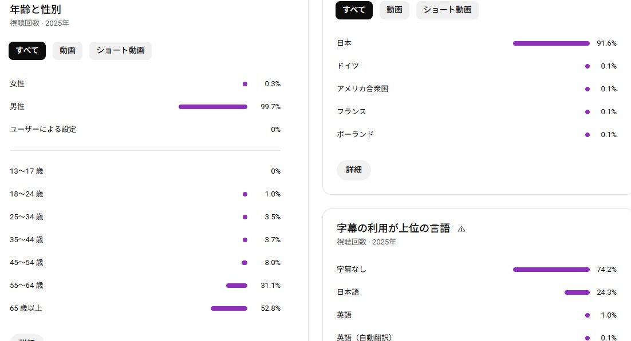Image resolution: width=631 pixels, height=341 pixels.
Task: Choose ショート動画 chip in the geography card
Action: [448, 10]
